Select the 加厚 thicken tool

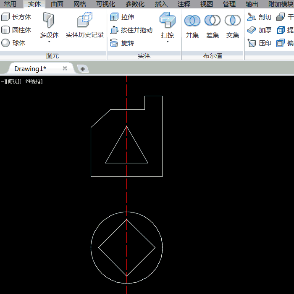tap(259, 30)
